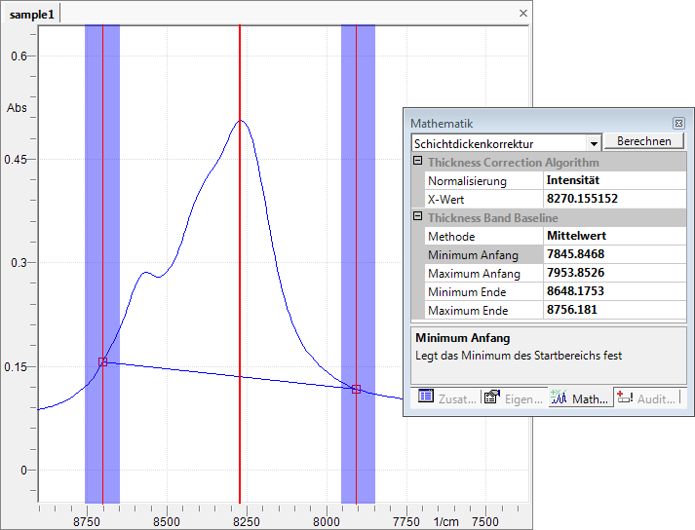The height and width of the screenshot is (530, 695).
Task: Edit the Minimum Anfang value 7845.8468
Action: tap(613, 255)
